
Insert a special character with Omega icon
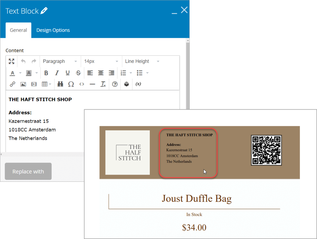click(71, 84)
